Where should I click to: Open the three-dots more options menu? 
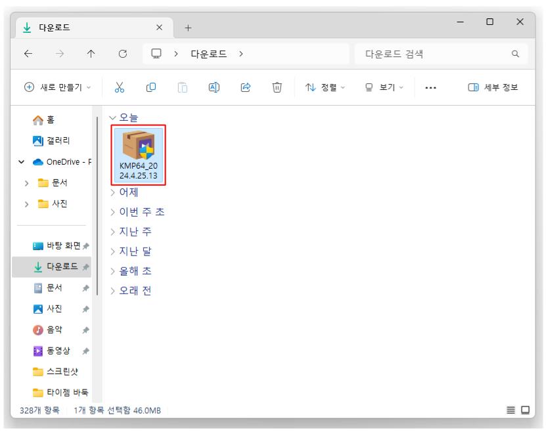point(431,88)
